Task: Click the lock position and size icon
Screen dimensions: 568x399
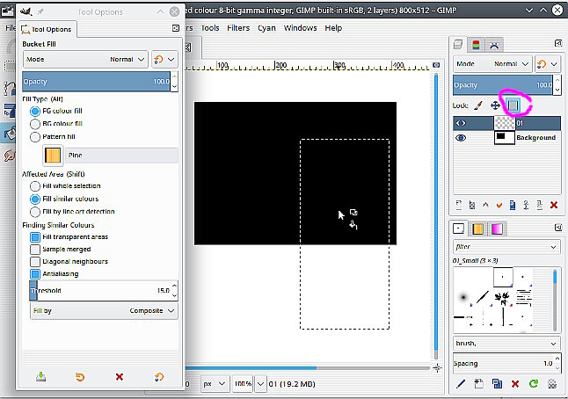Action: click(x=496, y=105)
